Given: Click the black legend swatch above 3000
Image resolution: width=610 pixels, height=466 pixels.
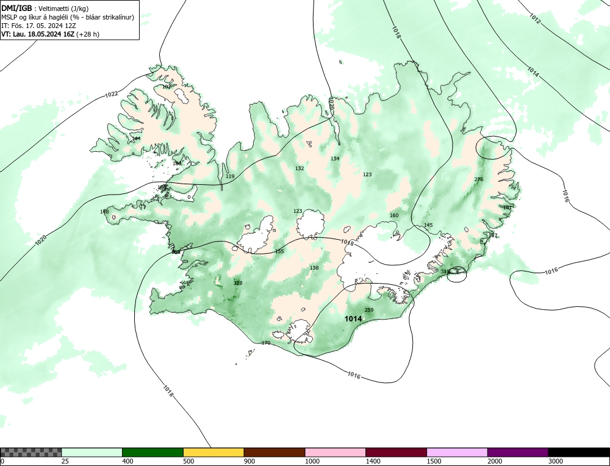Looking at the screenshot, I should coord(579,452).
